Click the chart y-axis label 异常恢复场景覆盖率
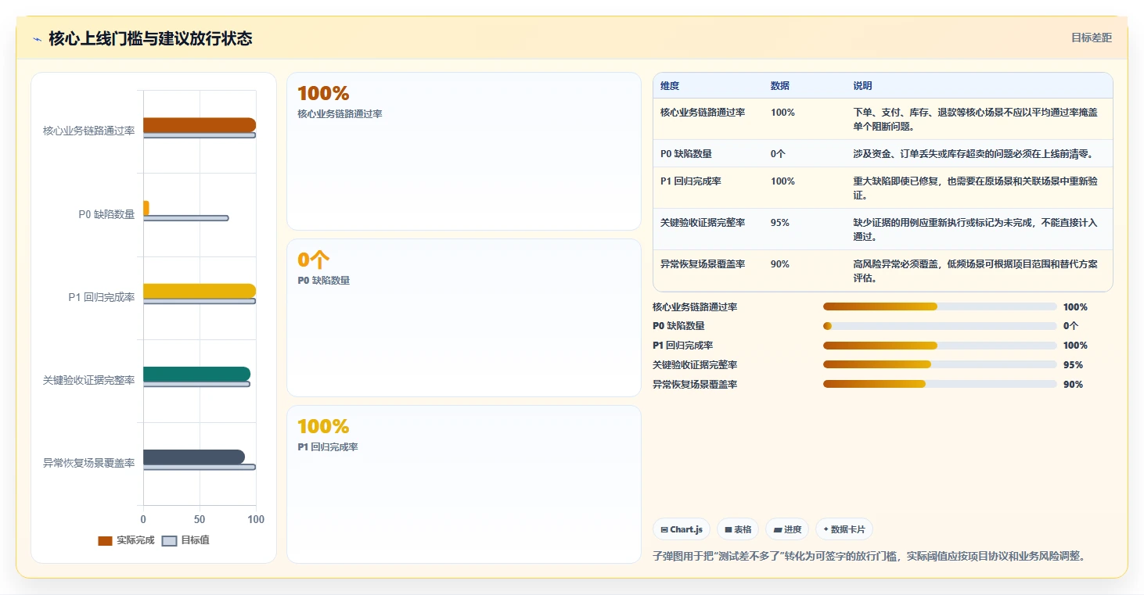The width and height of the screenshot is (1144, 595). pos(88,464)
